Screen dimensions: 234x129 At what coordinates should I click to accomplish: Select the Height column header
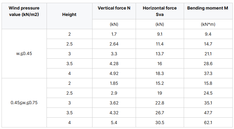69,14
